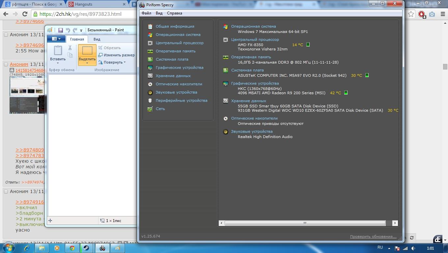Click Undo arrow in Paint quick access toolbar
This screenshot has width=448, height=253.
coord(68,30)
